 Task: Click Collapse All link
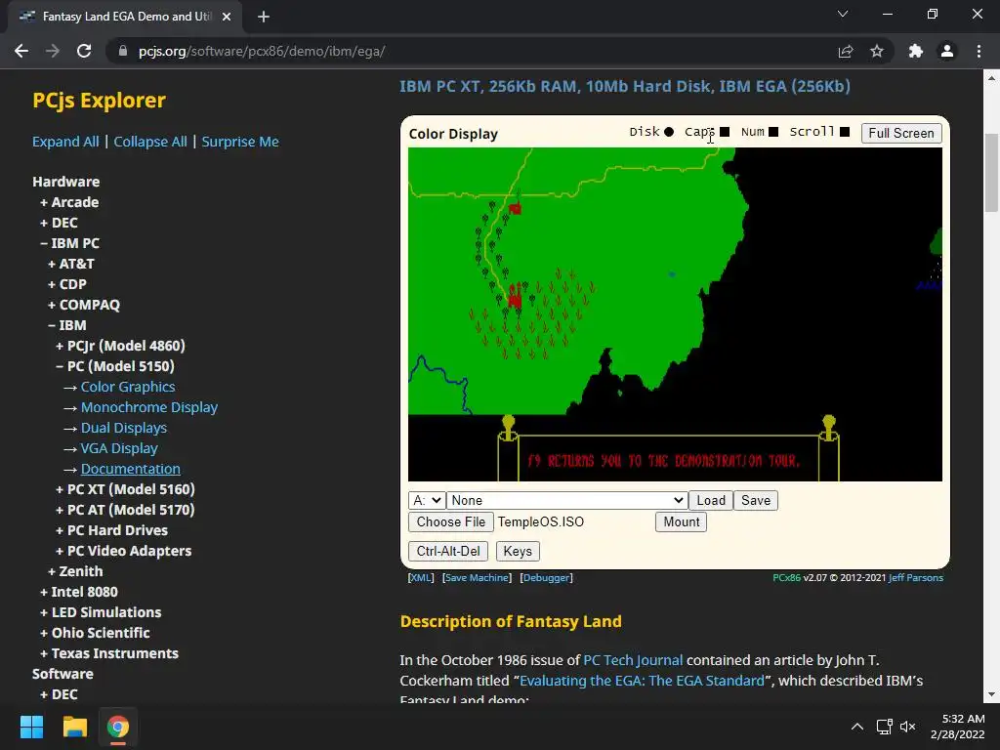(x=150, y=142)
